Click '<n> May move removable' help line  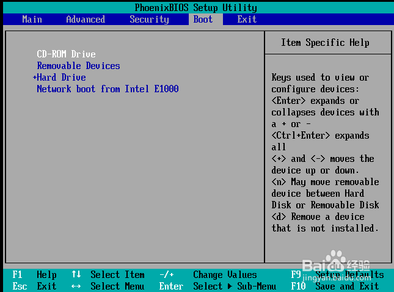click(x=325, y=181)
